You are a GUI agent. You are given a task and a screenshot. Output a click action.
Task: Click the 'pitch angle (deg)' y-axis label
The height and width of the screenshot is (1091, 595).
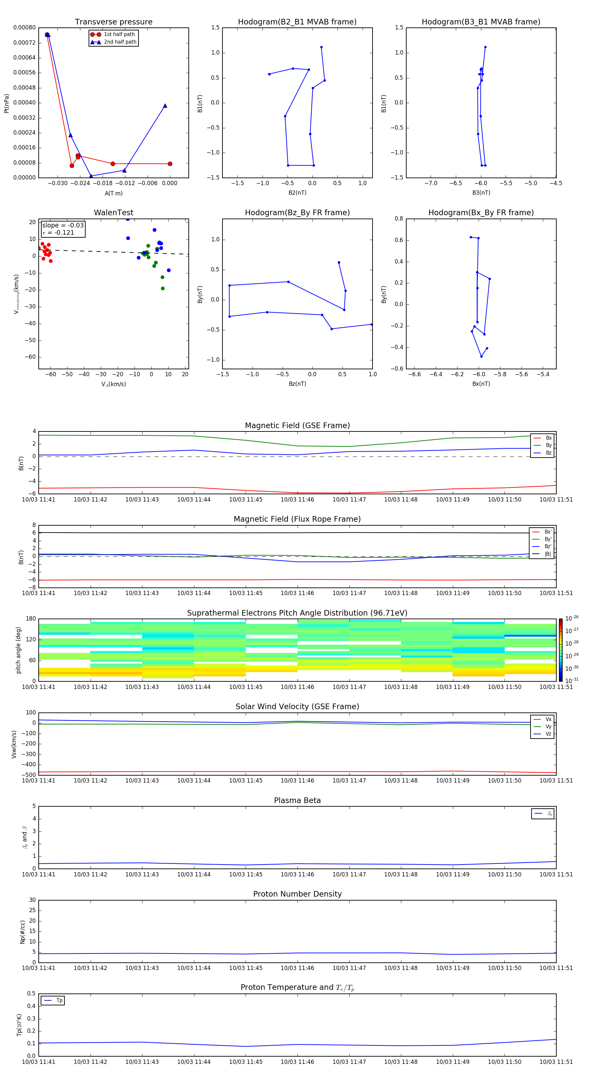click(x=18, y=650)
